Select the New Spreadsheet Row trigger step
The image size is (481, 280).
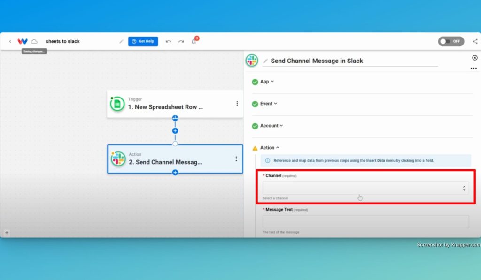pyautogui.click(x=175, y=104)
